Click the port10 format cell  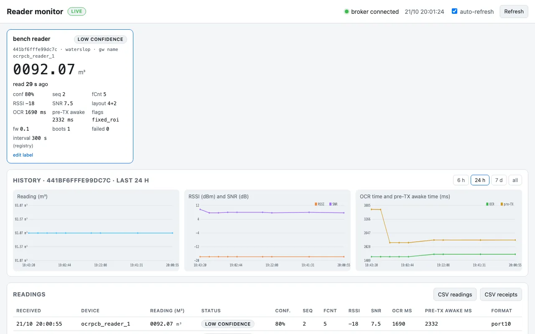pyautogui.click(x=501, y=324)
